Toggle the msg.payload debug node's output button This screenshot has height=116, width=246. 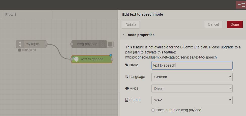point(110,44)
